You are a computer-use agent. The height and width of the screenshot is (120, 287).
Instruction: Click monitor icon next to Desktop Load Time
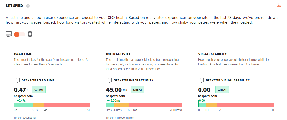[17, 80]
